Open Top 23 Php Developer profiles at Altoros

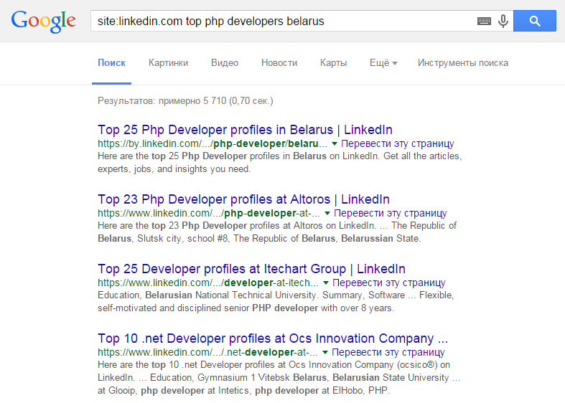pyautogui.click(x=243, y=199)
